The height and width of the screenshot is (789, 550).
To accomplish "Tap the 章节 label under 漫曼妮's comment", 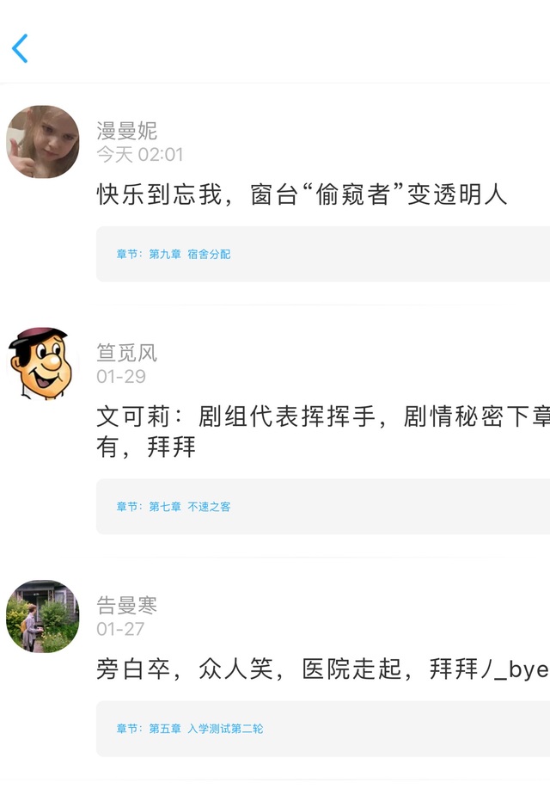I will click(x=129, y=254).
